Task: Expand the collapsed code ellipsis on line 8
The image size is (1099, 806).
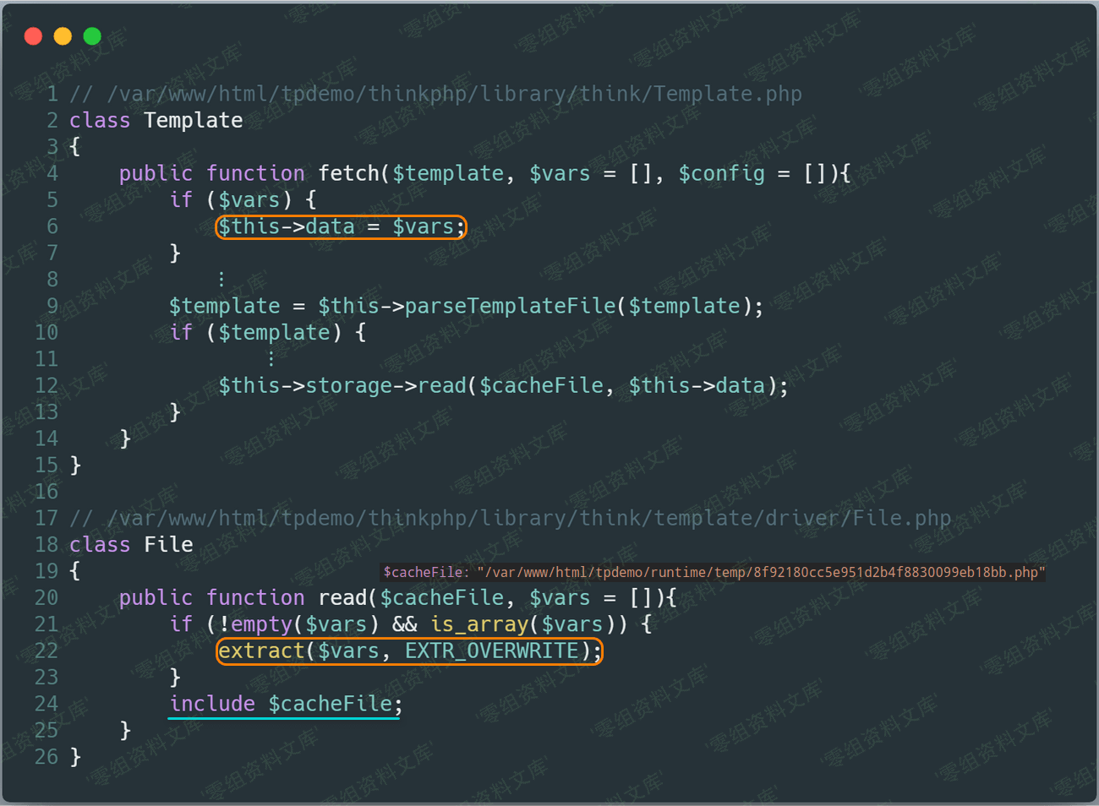Action: click(221, 279)
